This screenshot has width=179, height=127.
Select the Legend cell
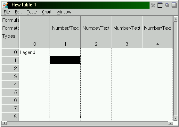tap(34, 52)
